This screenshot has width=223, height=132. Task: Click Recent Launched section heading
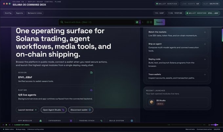click(x=155, y=91)
